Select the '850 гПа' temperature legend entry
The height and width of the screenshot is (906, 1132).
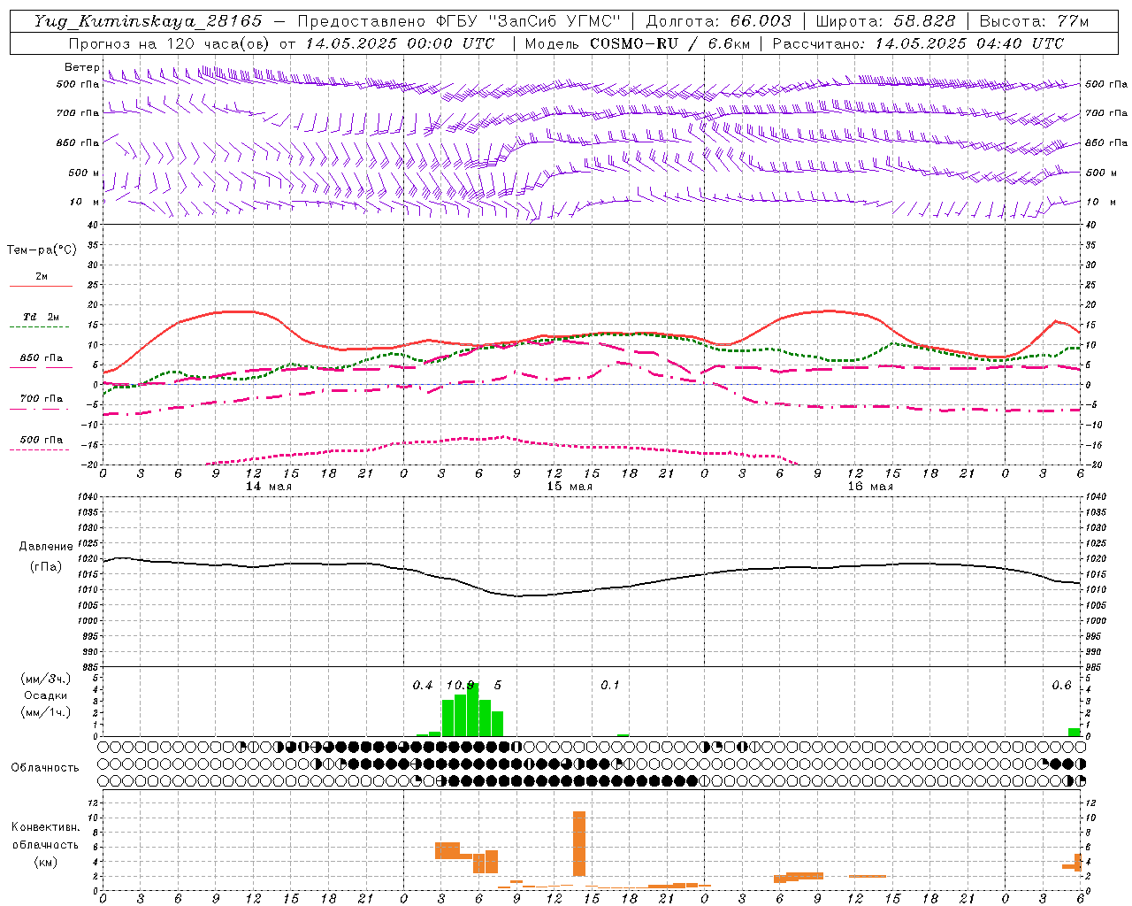tap(42, 358)
